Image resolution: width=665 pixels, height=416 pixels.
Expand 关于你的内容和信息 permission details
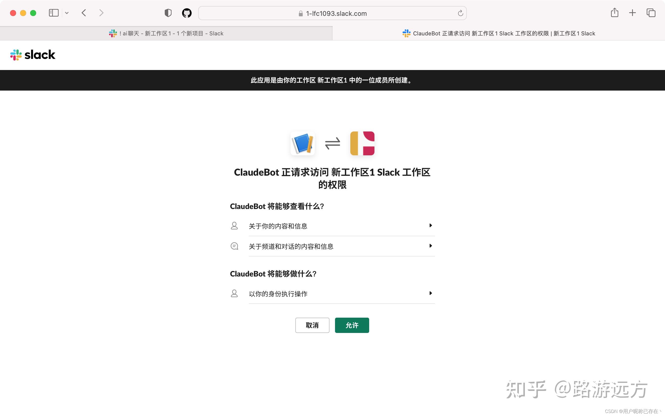(430, 226)
